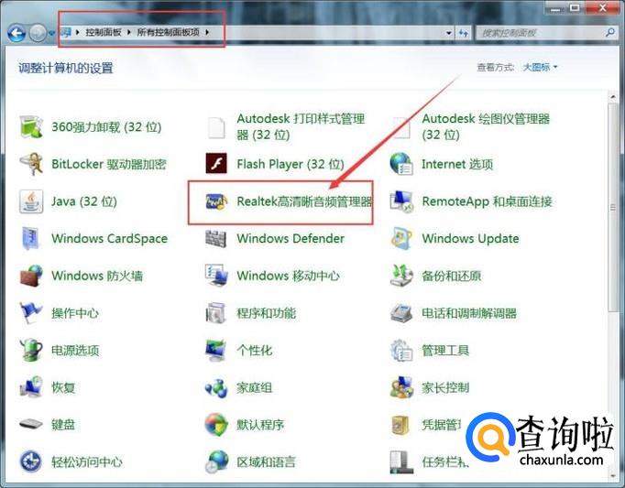Open the Windows Defender wall icon

click(216, 238)
